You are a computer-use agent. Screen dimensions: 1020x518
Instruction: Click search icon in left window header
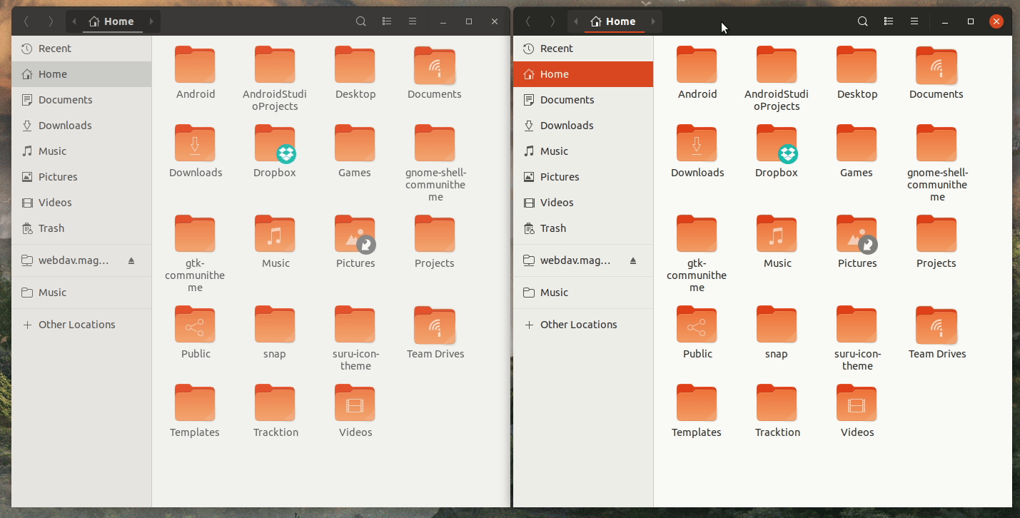coord(361,21)
